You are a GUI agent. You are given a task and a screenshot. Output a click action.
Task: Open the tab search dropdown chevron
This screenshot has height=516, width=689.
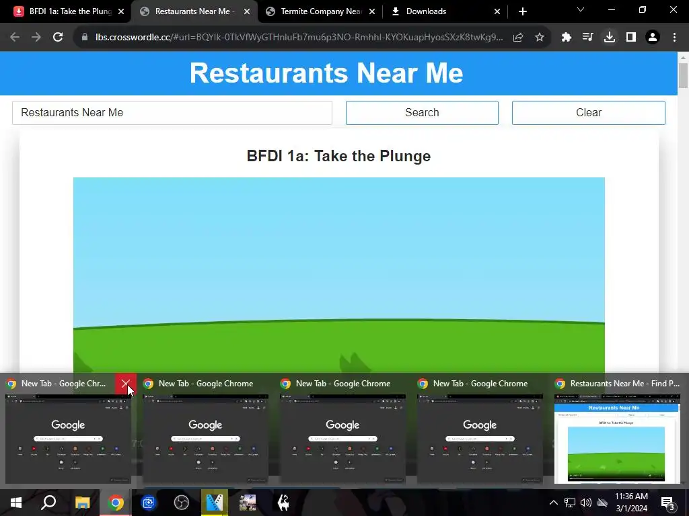point(581,9)
